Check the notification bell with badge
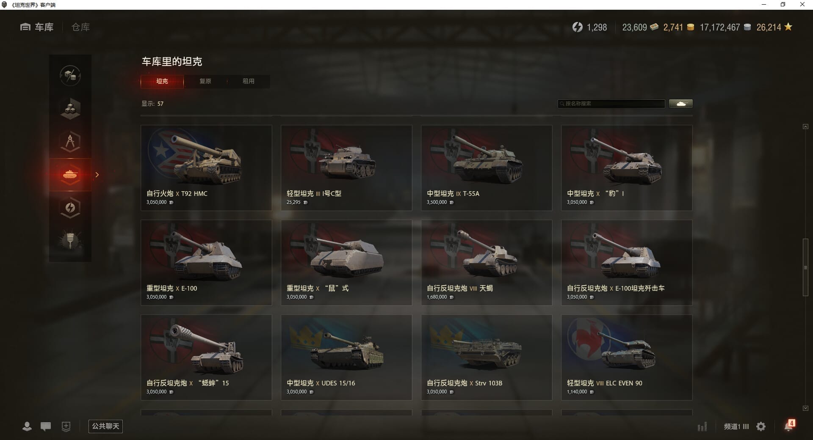 coord(789,425)
